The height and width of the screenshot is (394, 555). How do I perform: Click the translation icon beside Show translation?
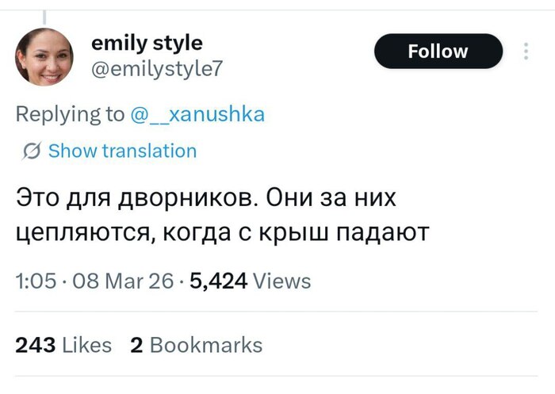(x=33, y=151)
